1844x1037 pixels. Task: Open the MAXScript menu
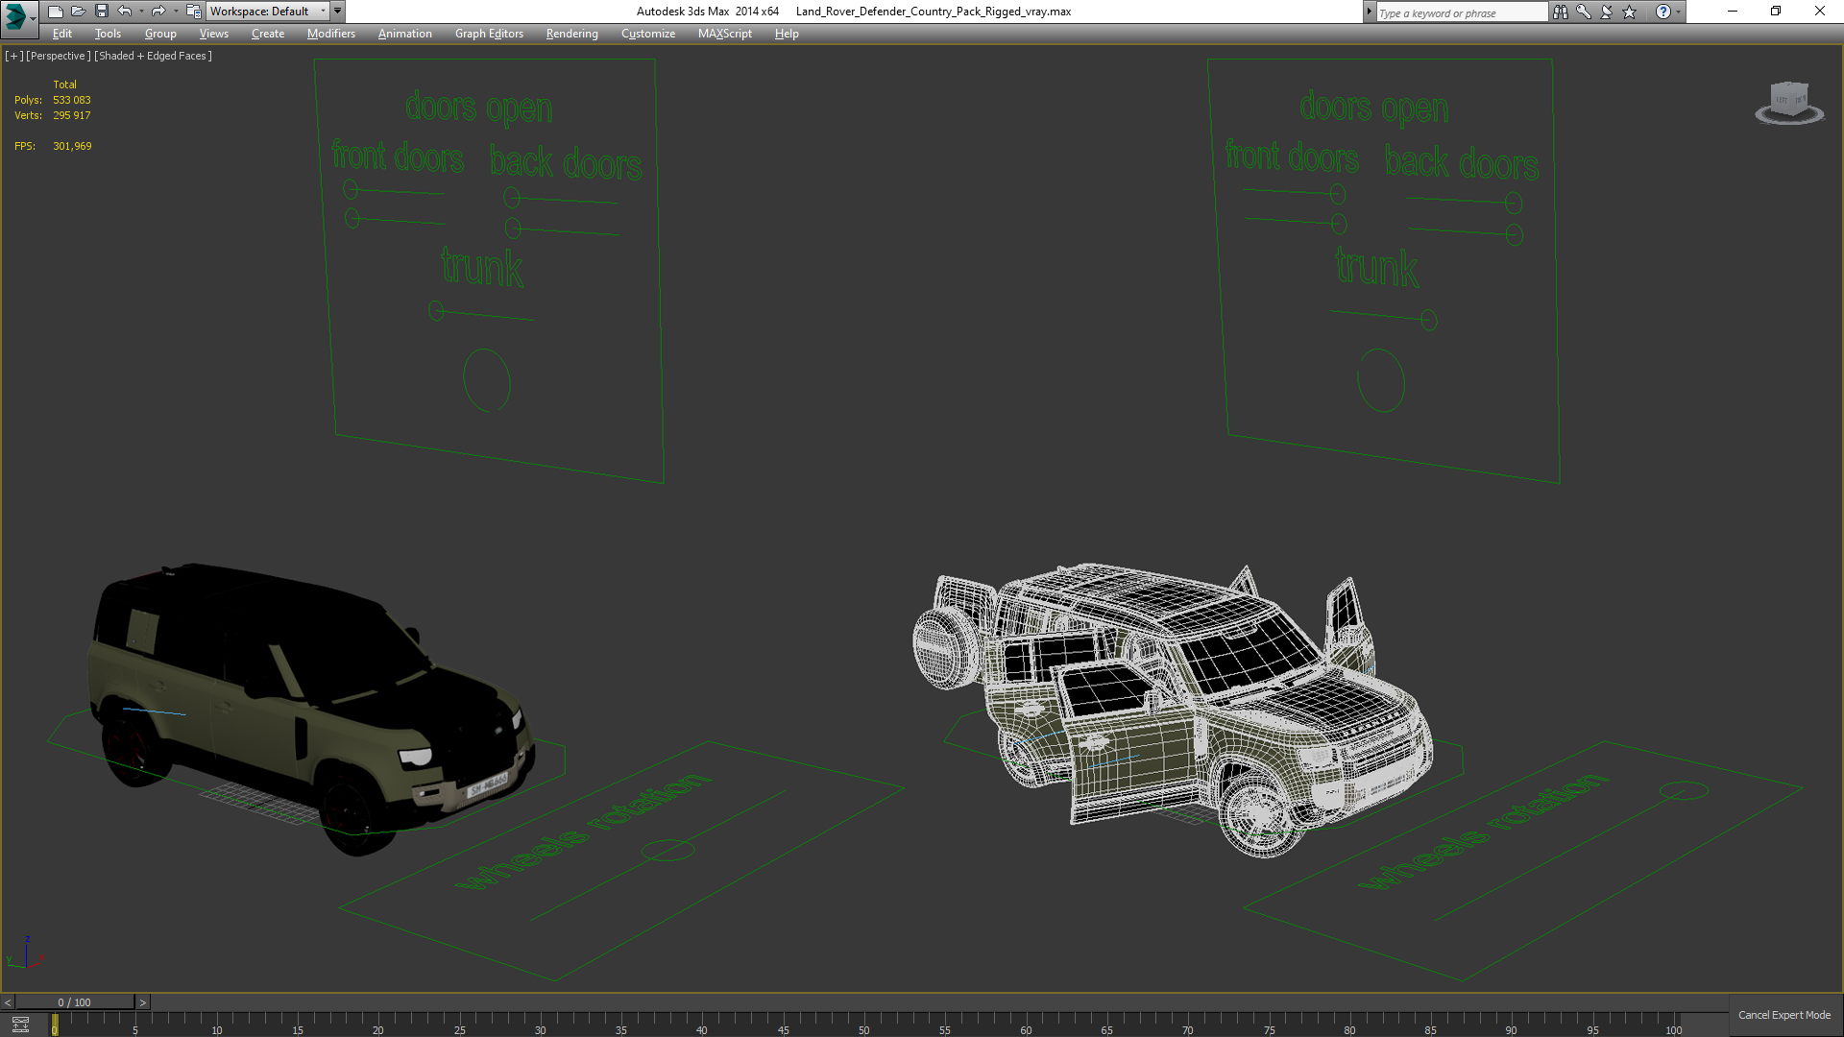(x=725, y=34)
